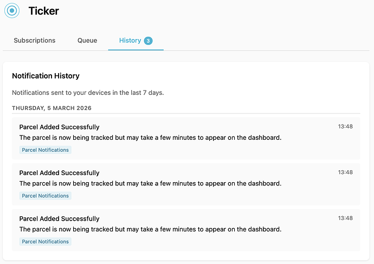Screen dimensions: 374x264
Task: Click the History count badge showing 3
Action: [148, 41]
